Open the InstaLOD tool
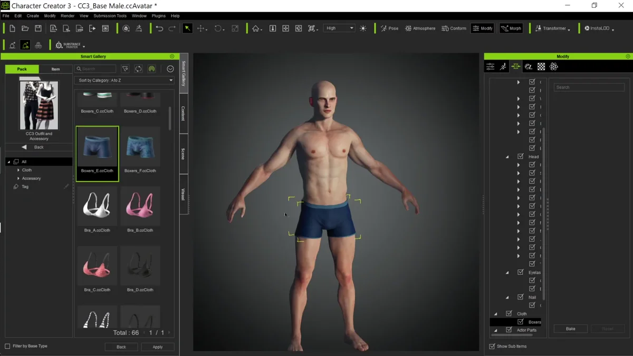The image size is (633, 356). click(x=599, y=28)
